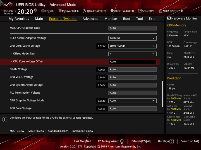
Task: Click 5000MHz under NonAVX V req
Action: tap(176, 98)
